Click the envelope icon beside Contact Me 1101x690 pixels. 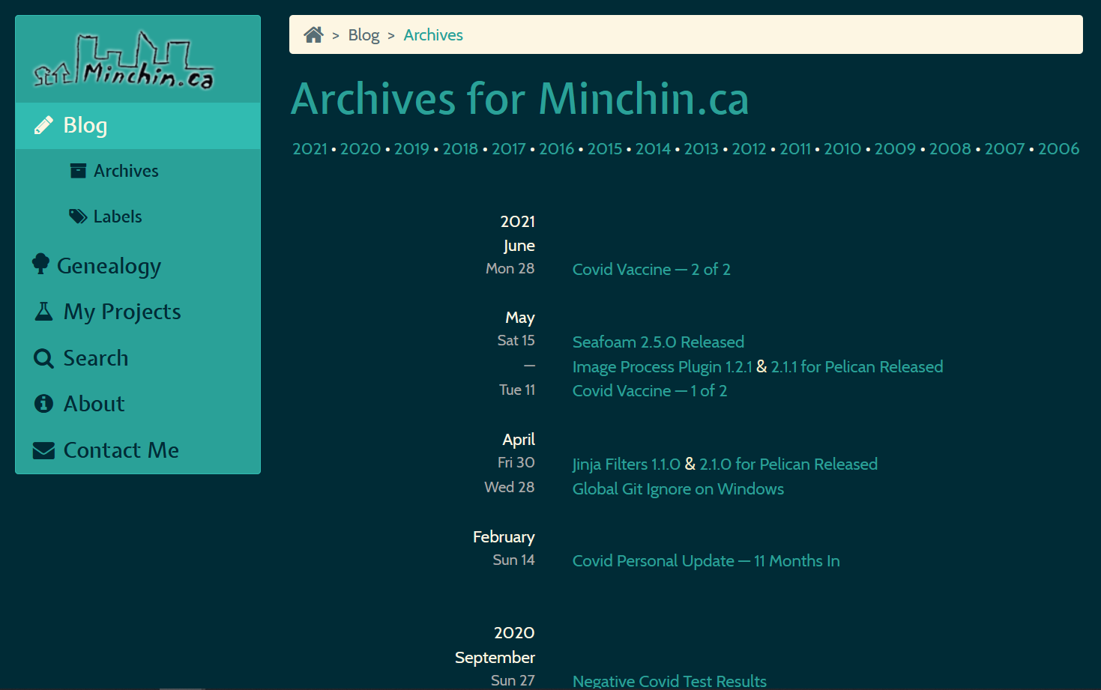coord(43,450)
